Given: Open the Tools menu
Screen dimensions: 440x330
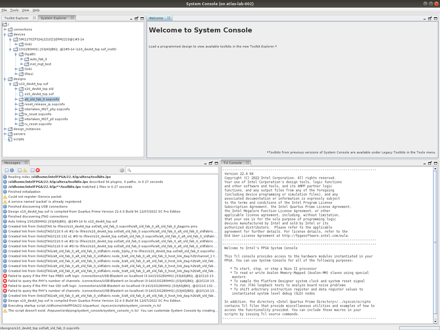Looking at the screenshot, I should [14, 10].
